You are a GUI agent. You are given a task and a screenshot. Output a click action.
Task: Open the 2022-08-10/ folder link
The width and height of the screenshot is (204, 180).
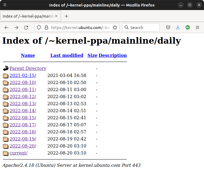(x=23, y=82)
